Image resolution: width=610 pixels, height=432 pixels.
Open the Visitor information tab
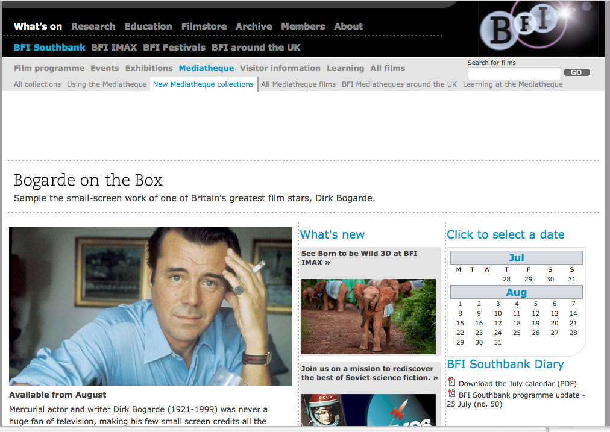[280, 69]
